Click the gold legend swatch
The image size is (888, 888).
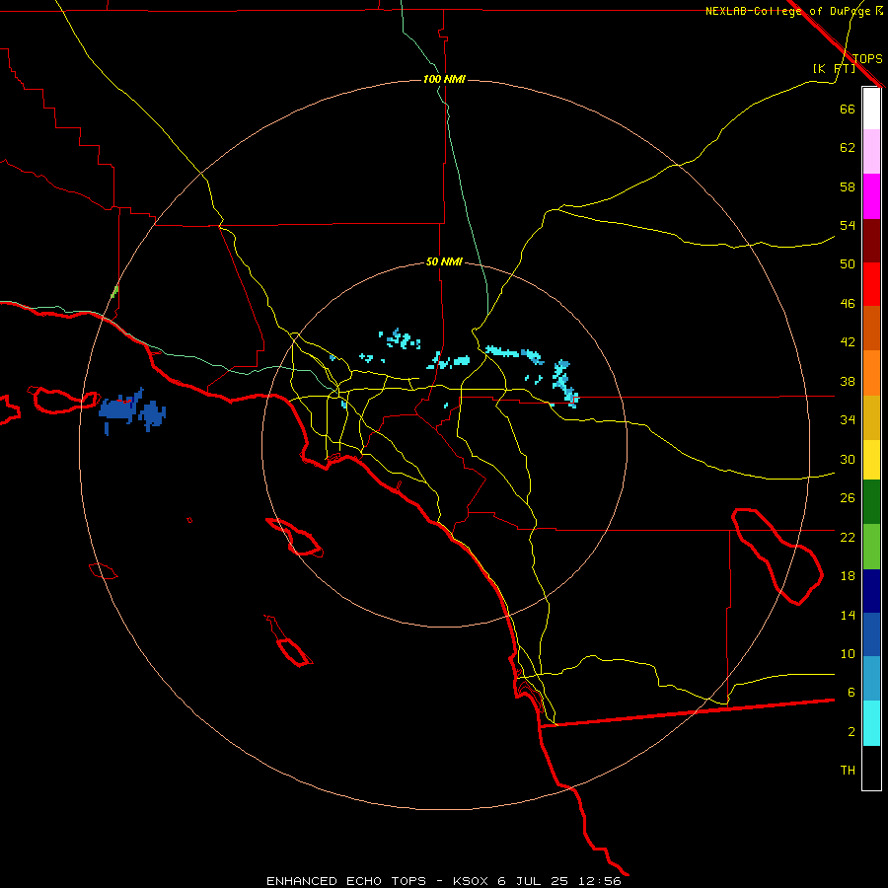coord(871,417)
